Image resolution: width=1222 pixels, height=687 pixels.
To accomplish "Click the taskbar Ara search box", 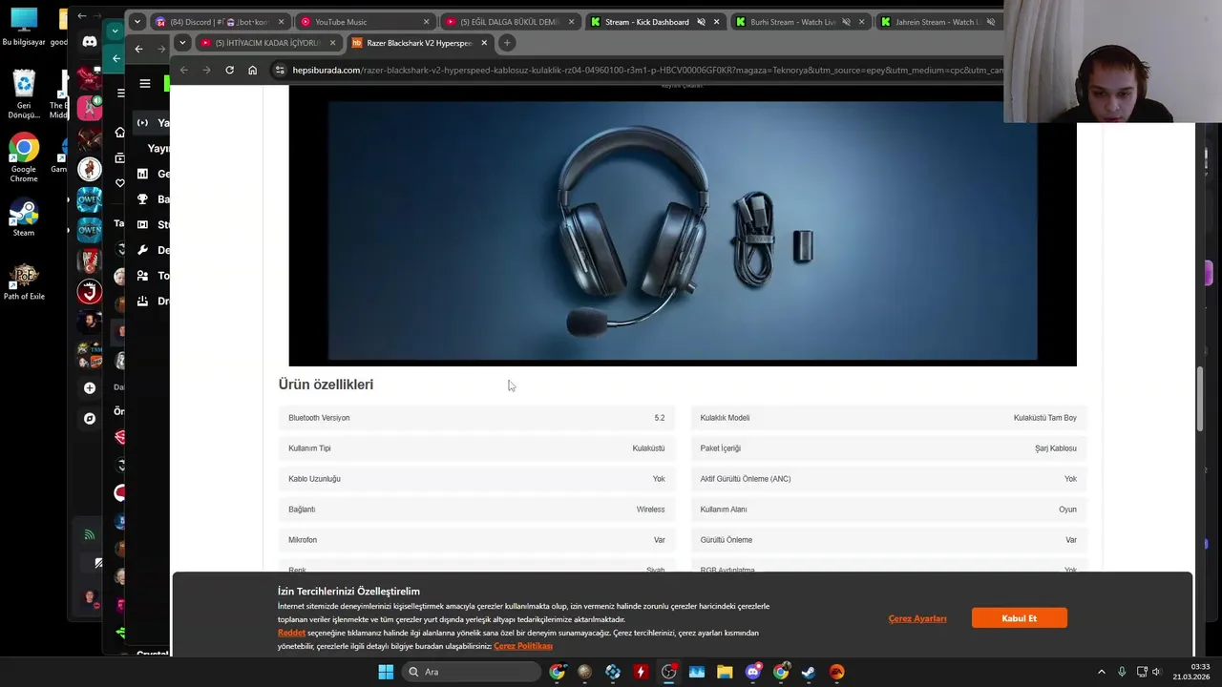I will (x=472, y=672).
